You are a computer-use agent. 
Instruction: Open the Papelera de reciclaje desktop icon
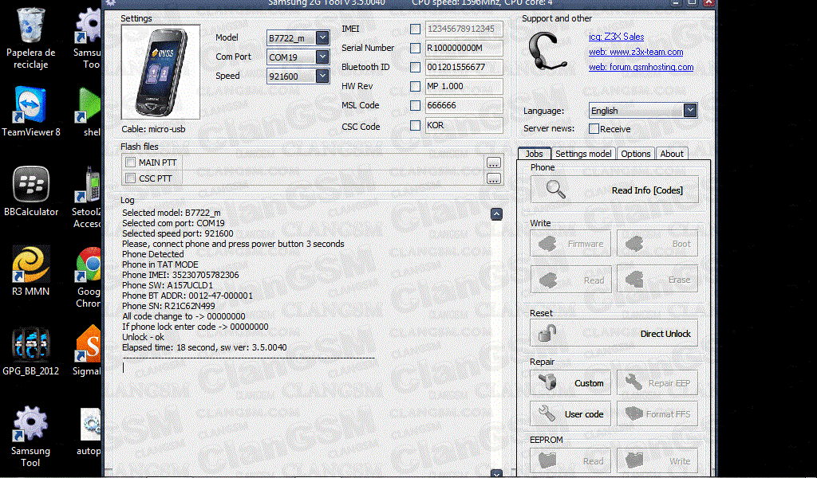[x=31, y=39]
